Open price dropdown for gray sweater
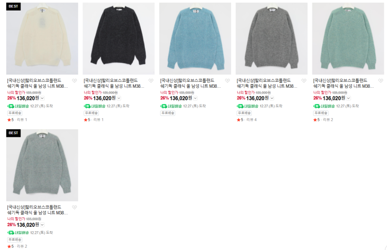387x250 pixels. [x=272, y=98]
